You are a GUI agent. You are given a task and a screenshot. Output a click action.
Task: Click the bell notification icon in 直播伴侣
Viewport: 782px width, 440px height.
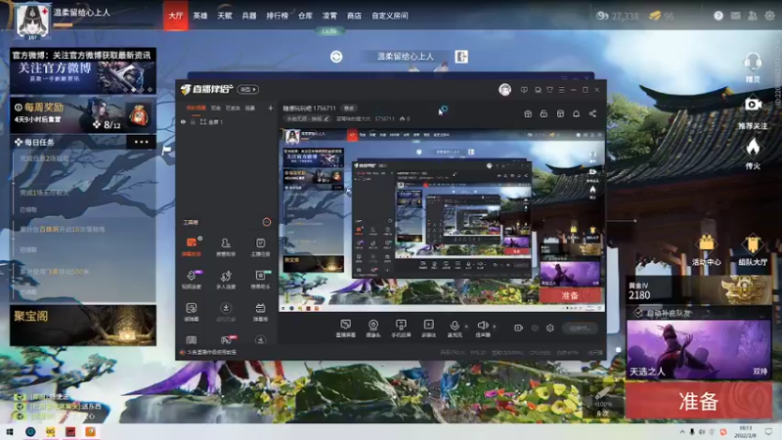(576, 113)
